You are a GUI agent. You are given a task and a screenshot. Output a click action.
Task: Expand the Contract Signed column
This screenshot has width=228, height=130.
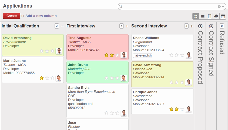(x=211, y=26)
